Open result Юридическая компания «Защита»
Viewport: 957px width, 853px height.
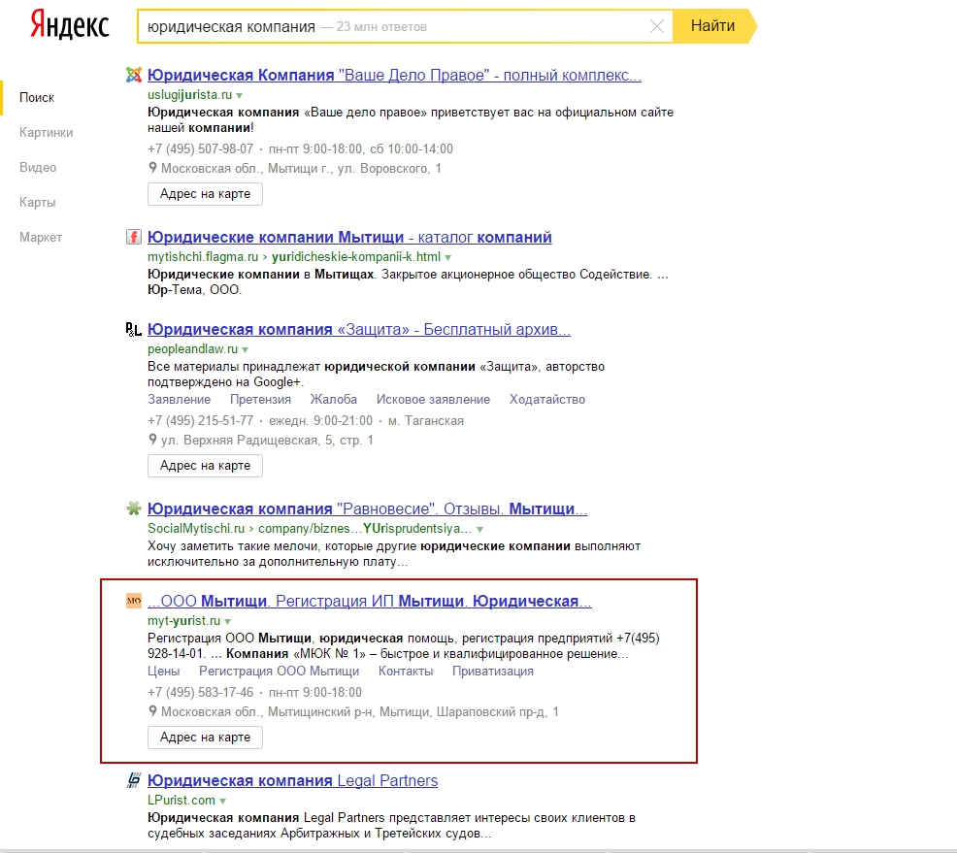[359, 330]
